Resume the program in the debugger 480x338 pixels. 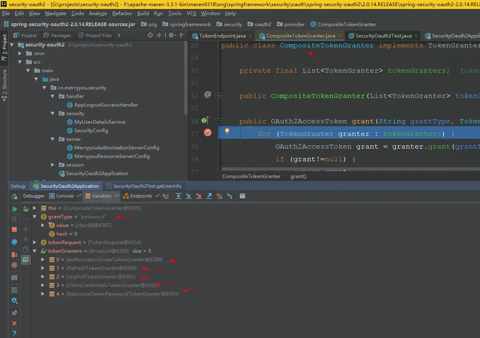(14, 209)
